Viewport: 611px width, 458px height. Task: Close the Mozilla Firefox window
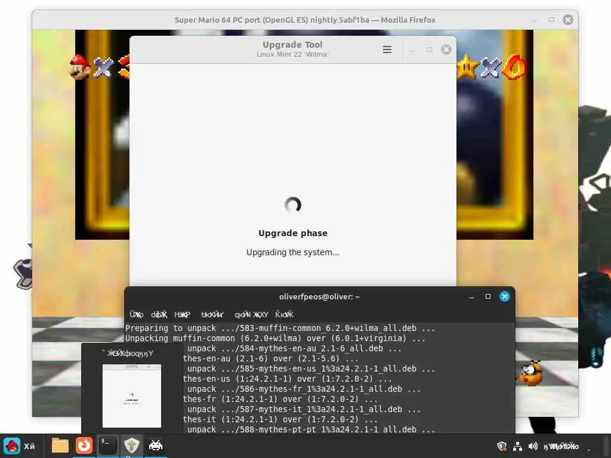tap(568, 20)
